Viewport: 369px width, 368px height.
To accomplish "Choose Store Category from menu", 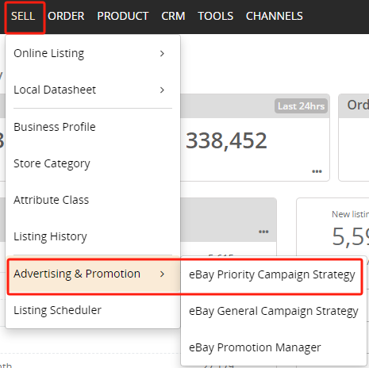I will pyautogui.click(x=93, y=163).
